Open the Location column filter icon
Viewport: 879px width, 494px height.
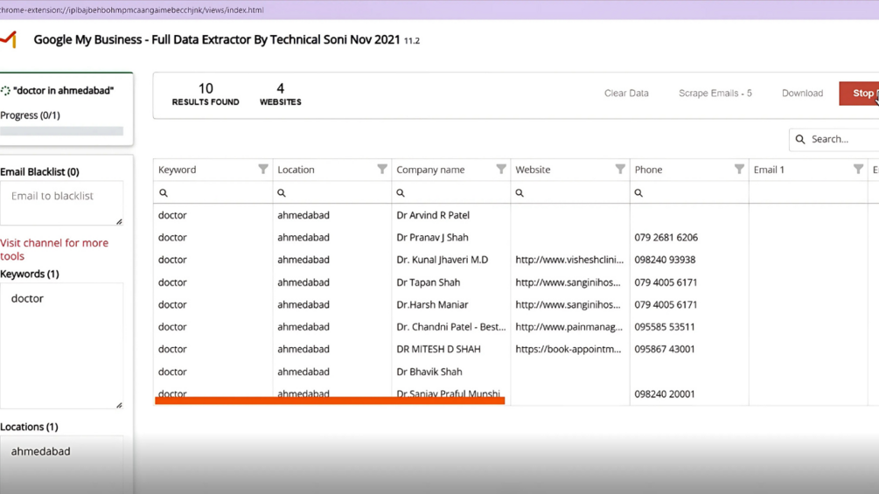point(381,169)
